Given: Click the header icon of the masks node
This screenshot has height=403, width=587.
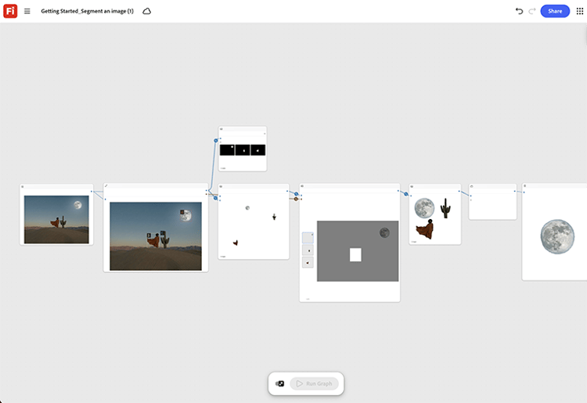Looking at the screenshot, I should coord(221,129).
